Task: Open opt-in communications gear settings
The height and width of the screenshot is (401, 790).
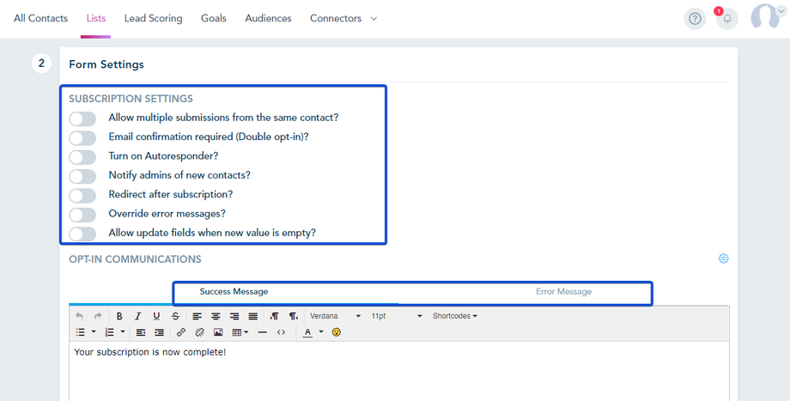Action: tap(724, 258)
